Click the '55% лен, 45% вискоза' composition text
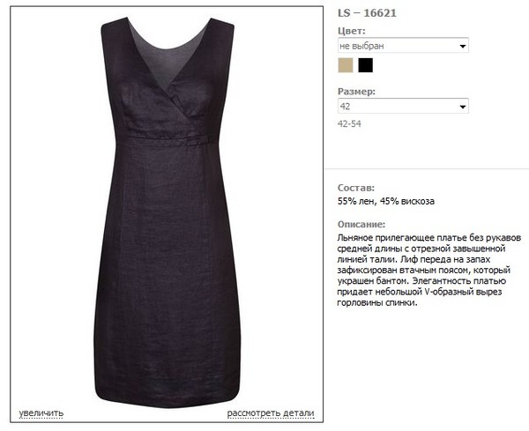The height and width of the screenshot is (431, 529). click(x=386, y=201)
